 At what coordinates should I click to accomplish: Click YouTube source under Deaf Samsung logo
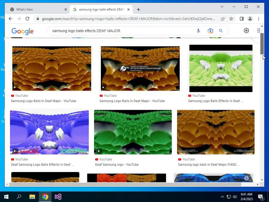tap(104, 159)
